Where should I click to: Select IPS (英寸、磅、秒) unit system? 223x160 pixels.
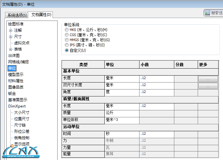click(x=66, y=45)
